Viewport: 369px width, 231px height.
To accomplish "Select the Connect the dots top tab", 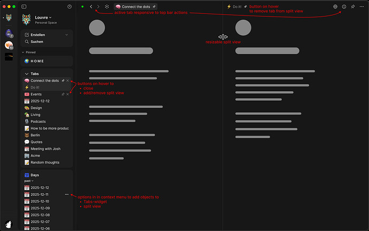I will tap(135, 6).
